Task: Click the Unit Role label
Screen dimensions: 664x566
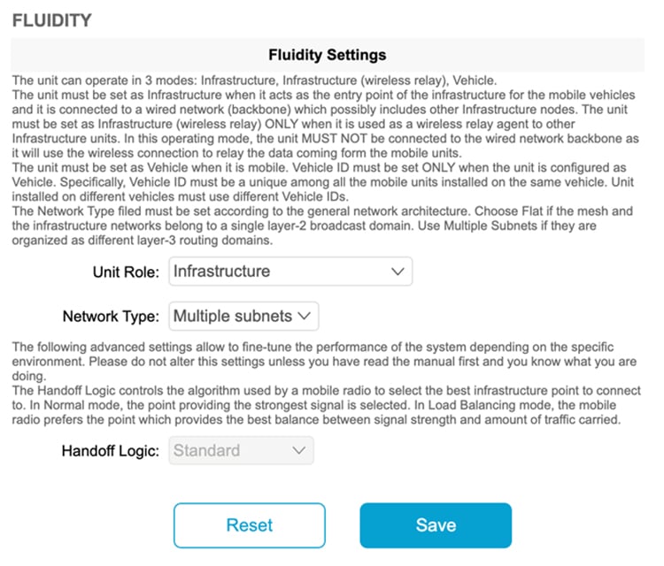Action: tap(126, 272)
